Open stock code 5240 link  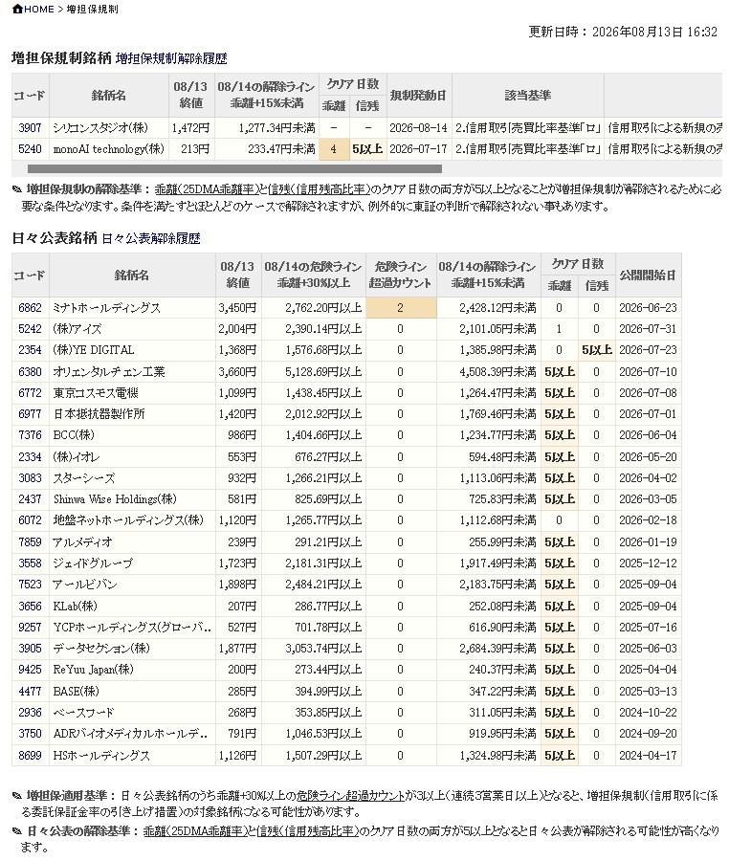pos(30,149)
